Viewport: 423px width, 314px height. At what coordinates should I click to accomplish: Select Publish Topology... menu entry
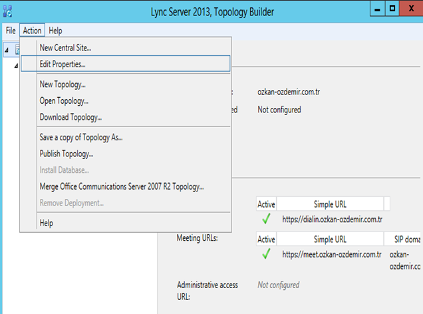click(126, 154)
